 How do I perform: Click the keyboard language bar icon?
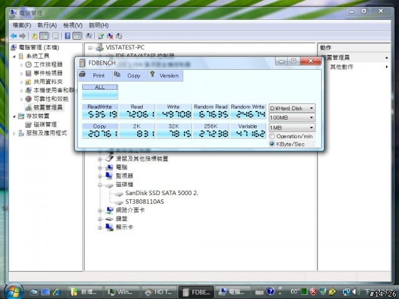(x=259, y=292)
